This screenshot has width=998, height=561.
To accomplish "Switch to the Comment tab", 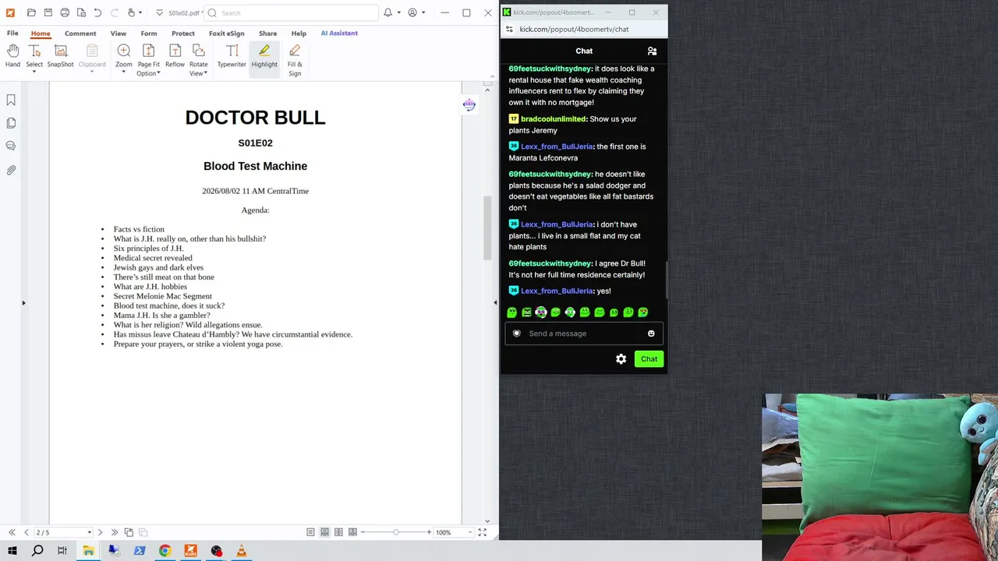I will [x=80, y=34].
